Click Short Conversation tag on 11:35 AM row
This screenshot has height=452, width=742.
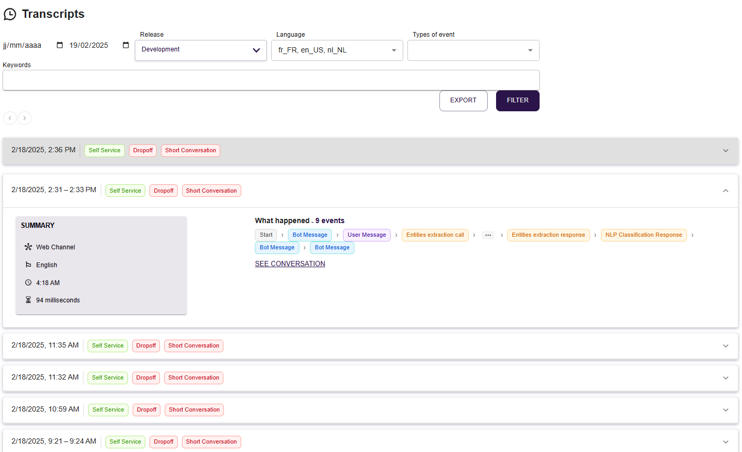(193, 346)
